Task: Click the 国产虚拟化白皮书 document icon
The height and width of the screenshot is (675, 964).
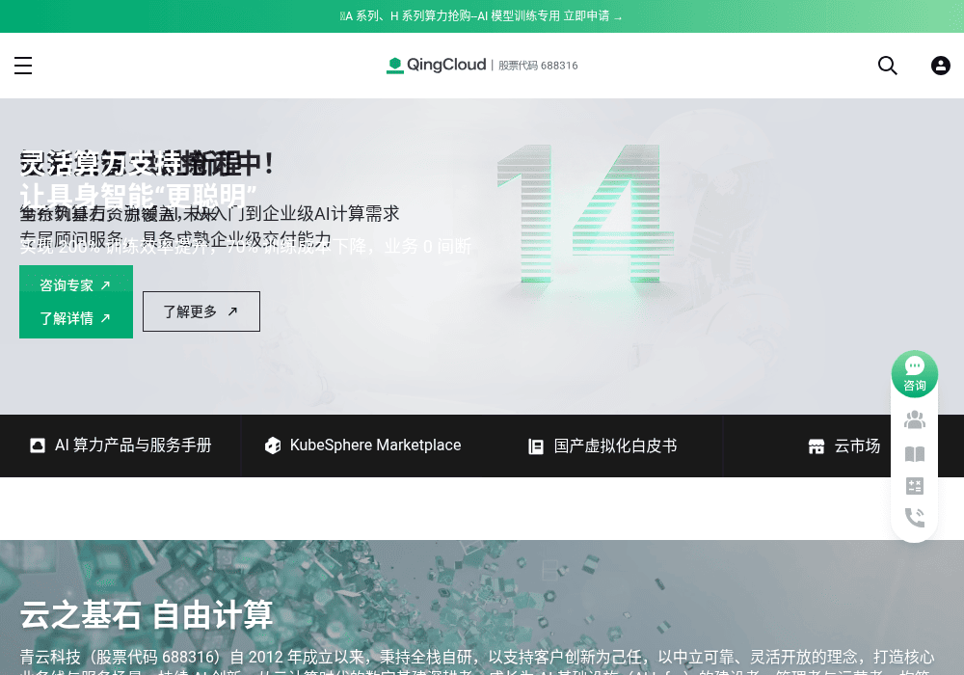Action: point(535,446)
